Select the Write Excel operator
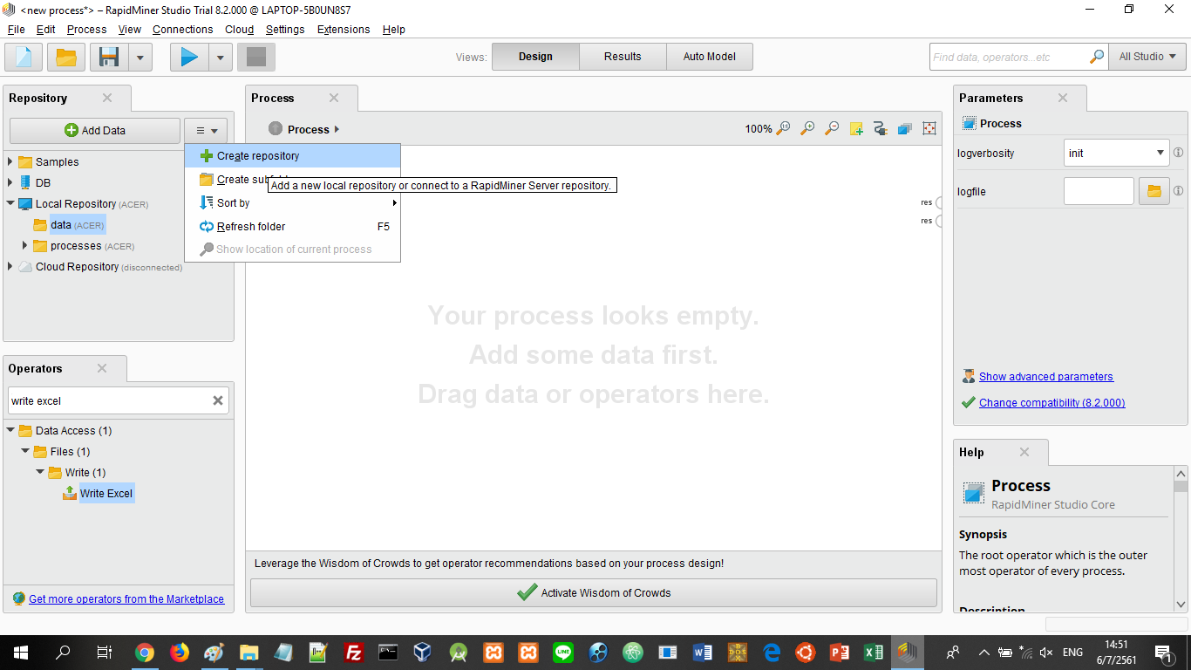 pos(105,494)
